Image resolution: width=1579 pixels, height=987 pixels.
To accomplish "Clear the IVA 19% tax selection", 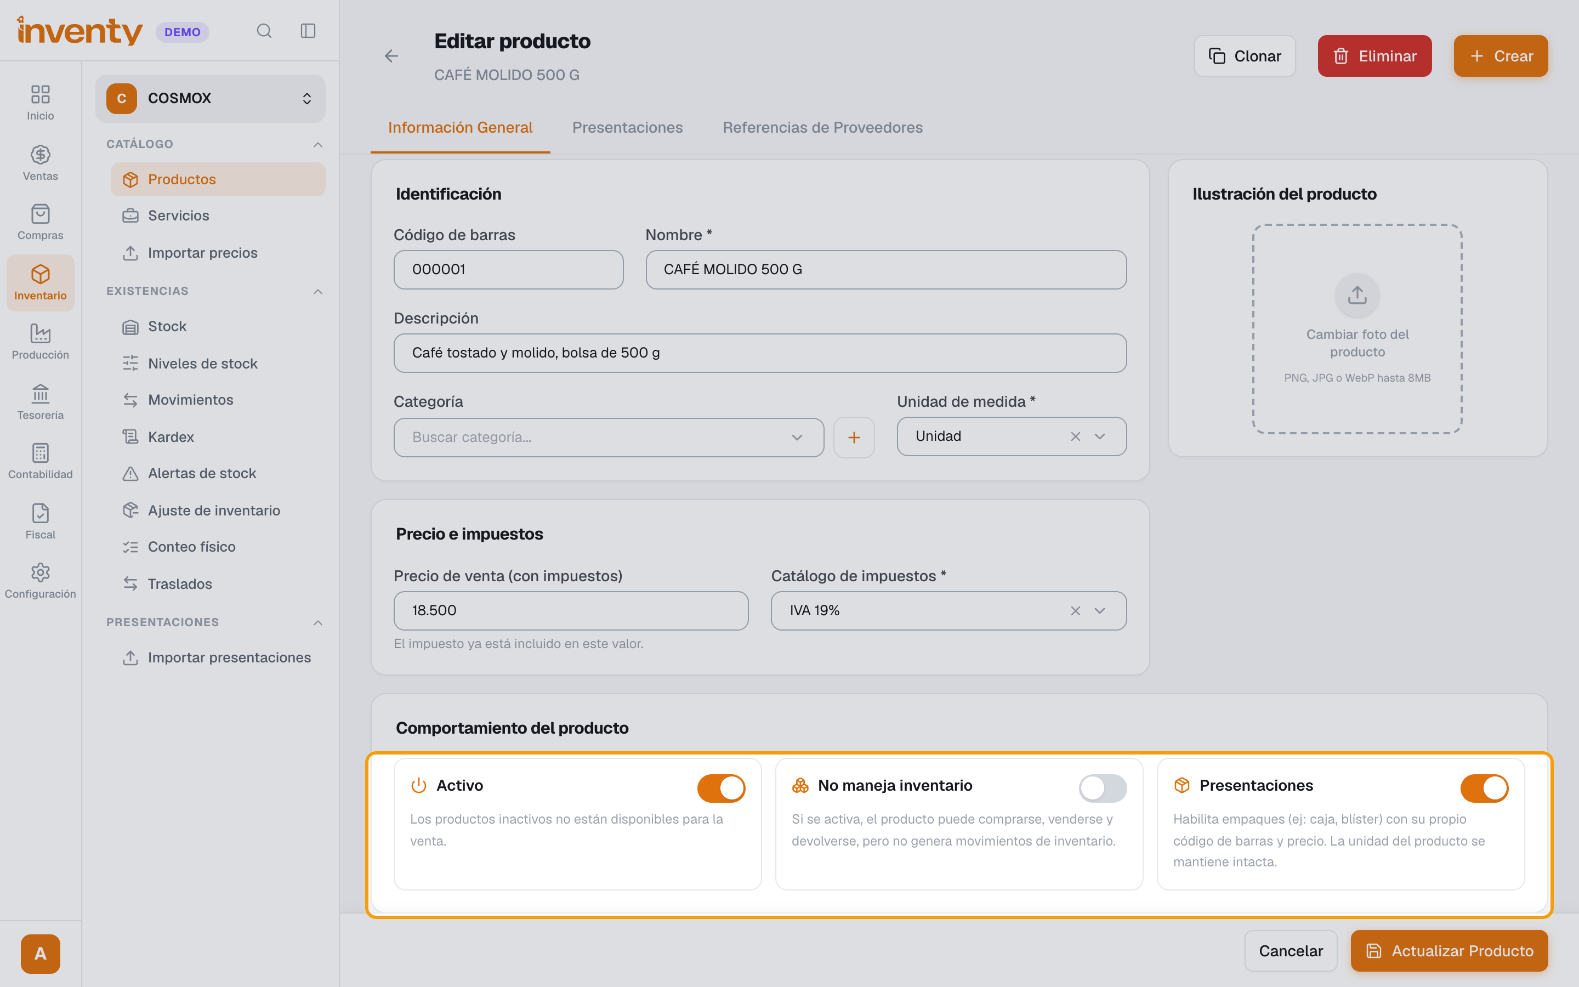I will 1075,610.
